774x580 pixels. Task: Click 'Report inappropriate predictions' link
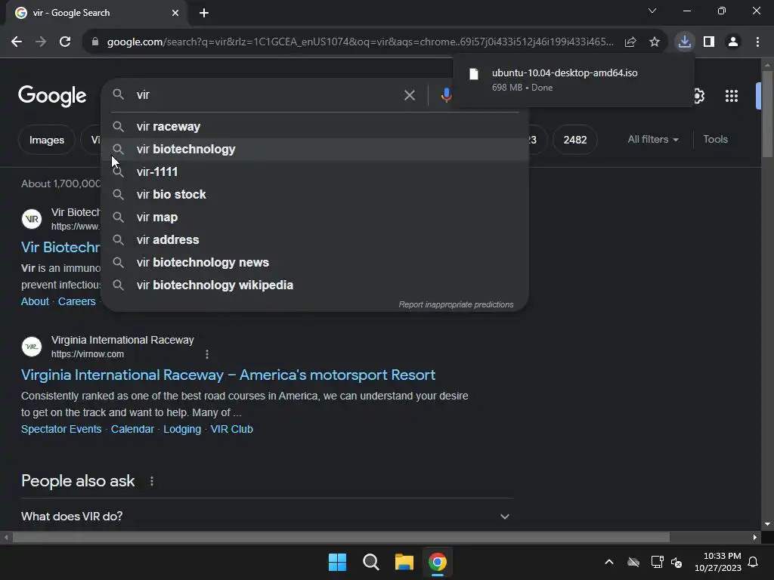(456, 305)
